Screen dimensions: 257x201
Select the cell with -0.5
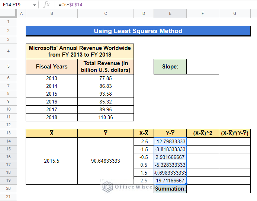(144, 157)
